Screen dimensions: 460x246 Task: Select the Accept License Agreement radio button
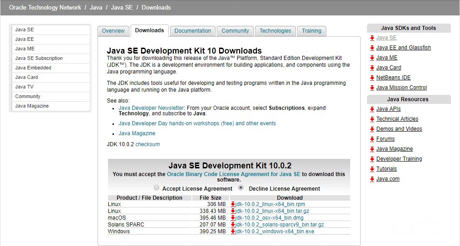(157, 188)
